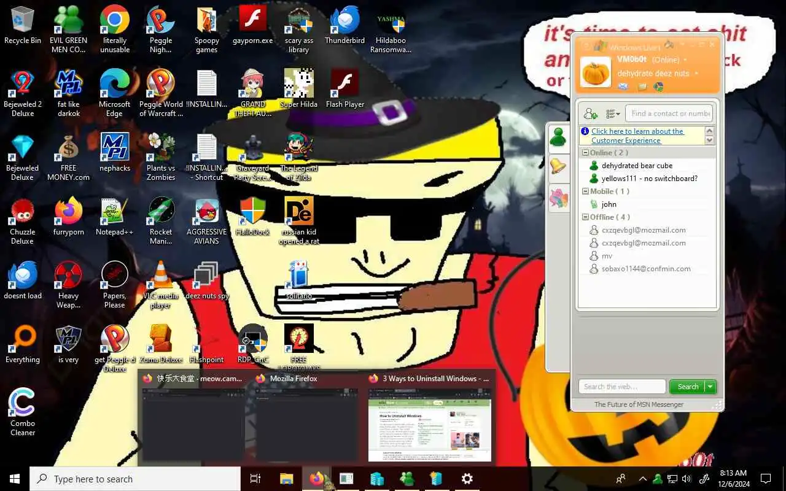The height and width of the screenshot is (491, 786).
Task: Click the colorful butterfly tab in Messenger sidebar
Action: pyautogui.click(x=559, y=199)
